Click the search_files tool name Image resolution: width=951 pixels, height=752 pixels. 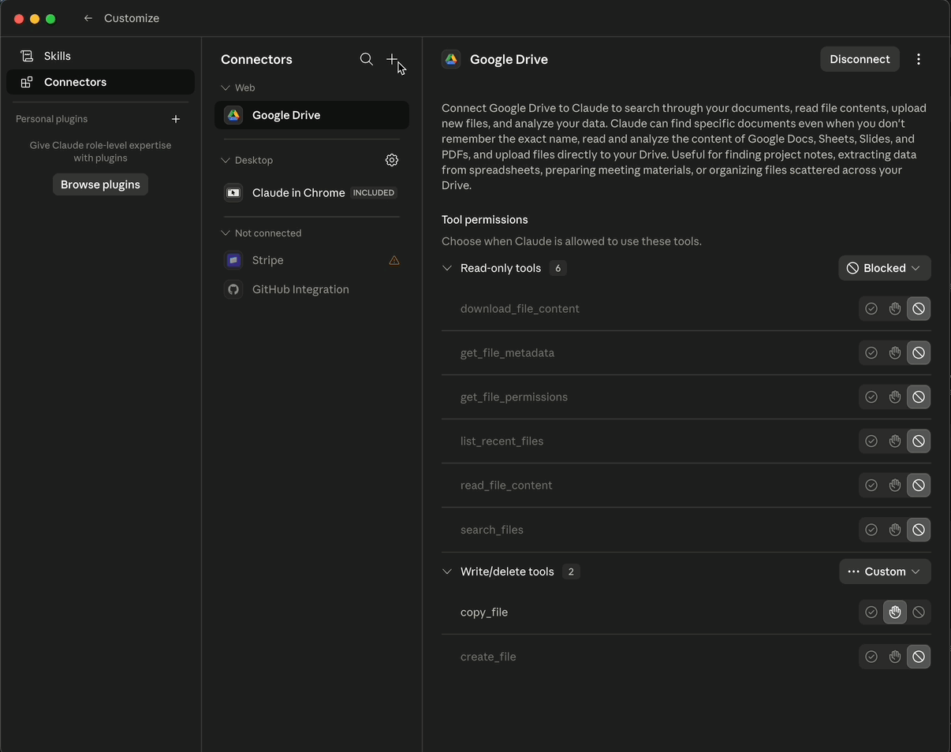pyautogui.click(x=492, y=530)
